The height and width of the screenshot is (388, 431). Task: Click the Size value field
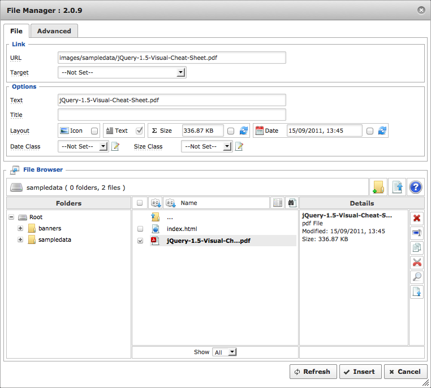(x=203, y=130)
